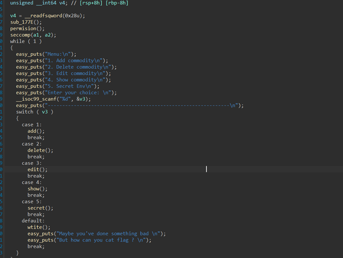Click the edit() function call
The width and height of the screenshot is (343, 258).
coord(37,169)
